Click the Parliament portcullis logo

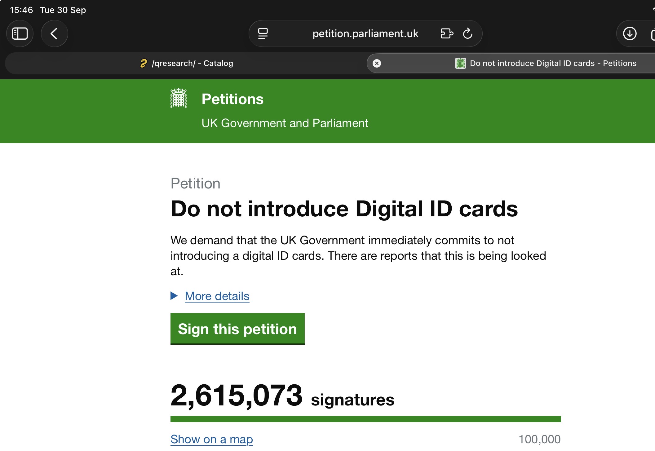coord(179,98)
